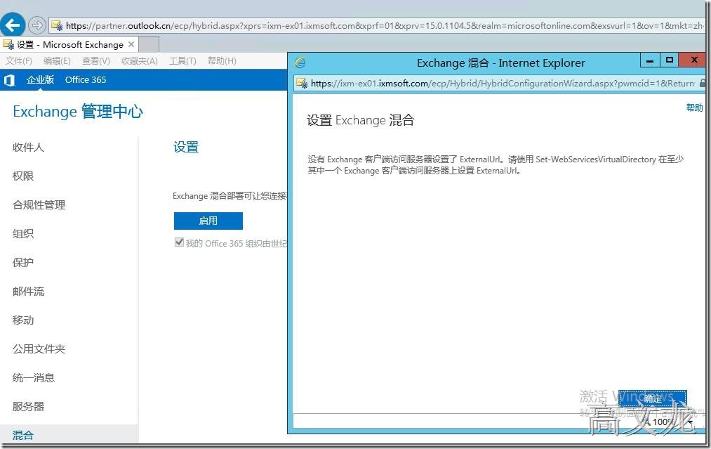Close the 设置 - Microsoft Exchange tab
The image size is (711, 449).
pyautogui.click(x=131, y=44)
